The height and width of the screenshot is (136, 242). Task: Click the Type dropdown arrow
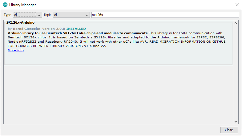click(x=39, y=15)
